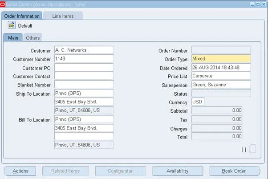Image resolution: width=268 pixels, height=179 pixels.
Task: Click the Ship To Location Provo (OPS) field
Action: tap(84, 93)
